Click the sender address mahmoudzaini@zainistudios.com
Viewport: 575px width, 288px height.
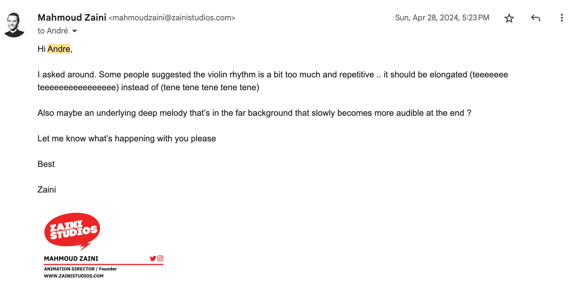(172, 18)
